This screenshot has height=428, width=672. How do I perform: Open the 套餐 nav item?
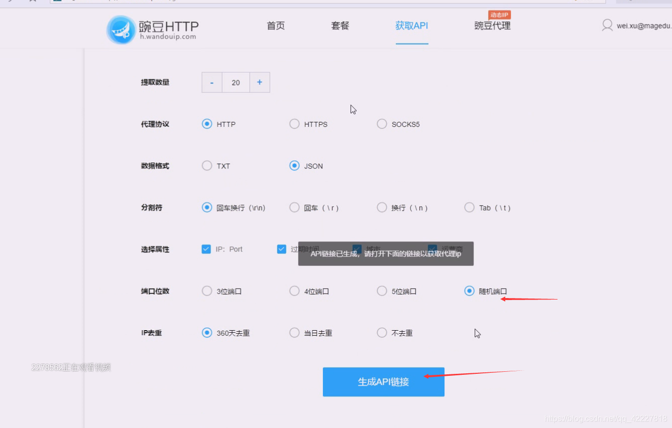pyautogui.click(x=340, y=26)
